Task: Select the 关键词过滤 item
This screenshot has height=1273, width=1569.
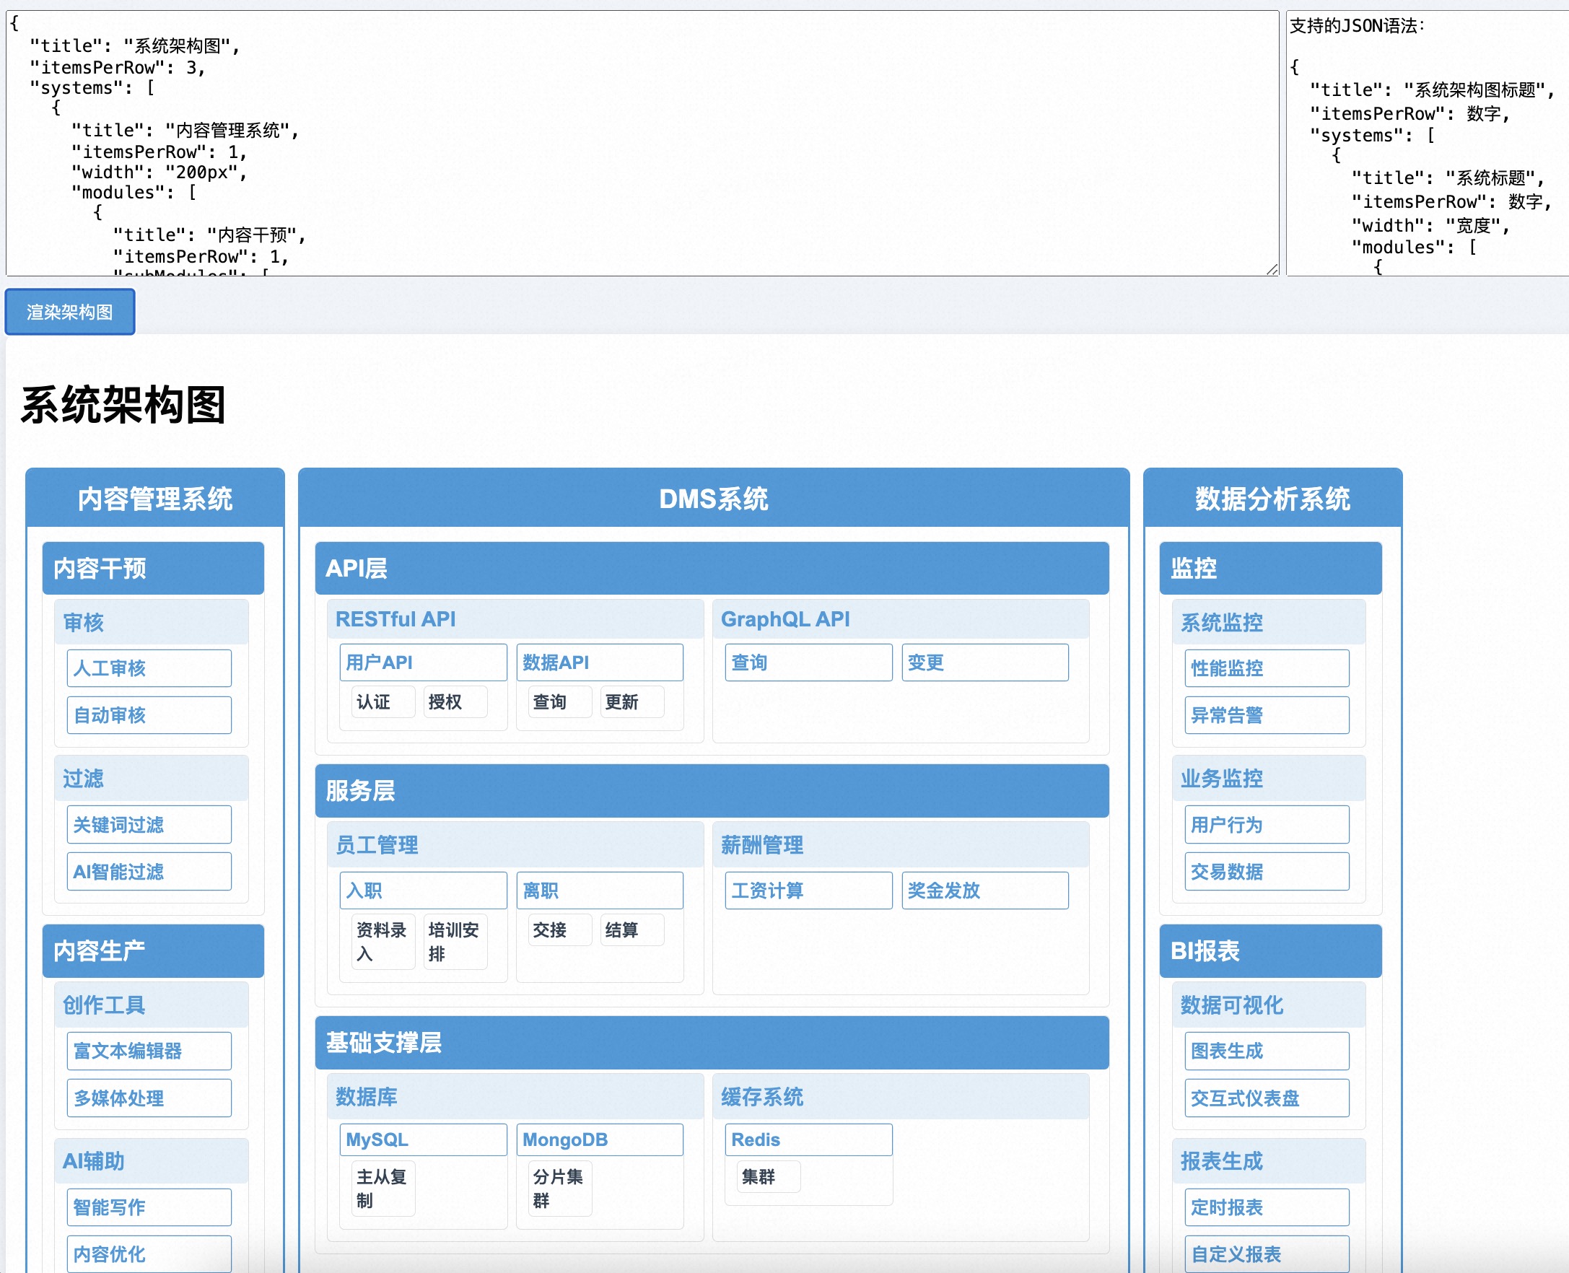Action: tap(149, 825)
